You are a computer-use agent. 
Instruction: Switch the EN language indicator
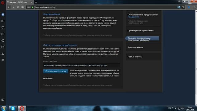point(170,108)
